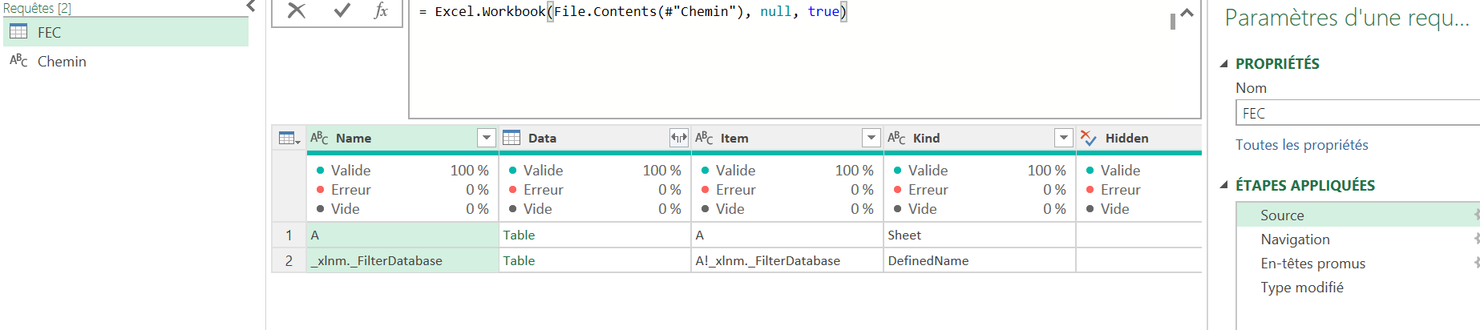Select the "A!_xlnm._FilterDatabase" cell
This screenshot has height=330, width=1480.
(787, 260)
